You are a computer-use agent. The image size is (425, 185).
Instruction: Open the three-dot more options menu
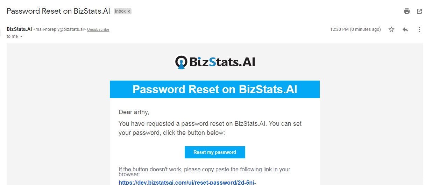tap(419, 29)
